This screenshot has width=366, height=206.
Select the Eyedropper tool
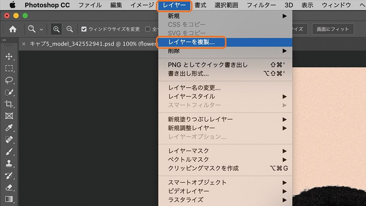9,128
